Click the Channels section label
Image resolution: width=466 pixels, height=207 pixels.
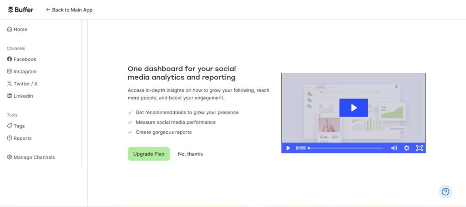pos(16,48)
